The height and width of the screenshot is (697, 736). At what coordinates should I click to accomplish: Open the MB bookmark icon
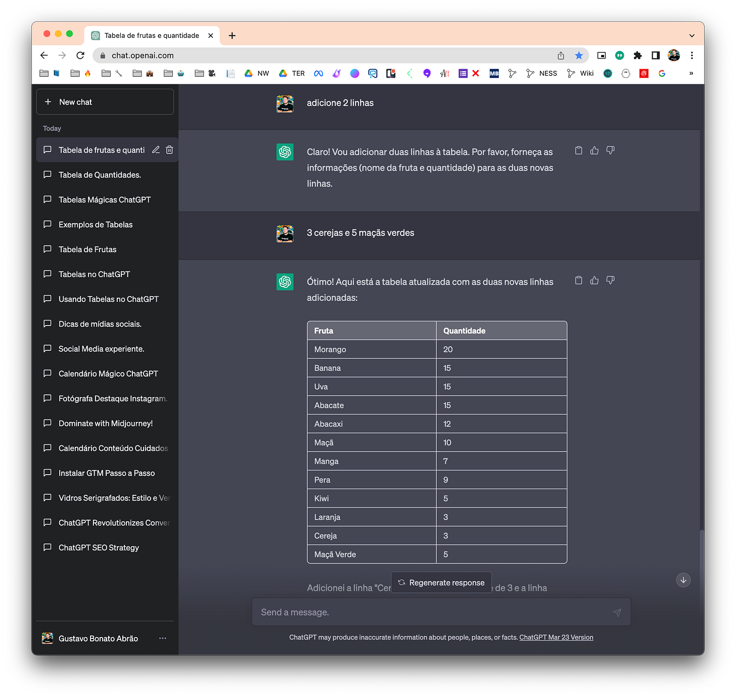click(494, 73)
